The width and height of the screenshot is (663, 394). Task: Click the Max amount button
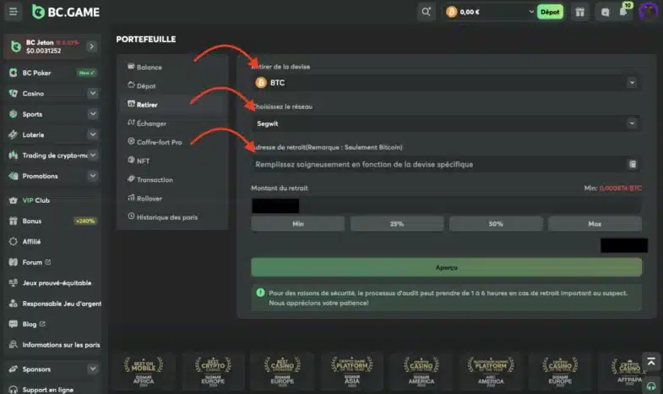pos(595,223)
